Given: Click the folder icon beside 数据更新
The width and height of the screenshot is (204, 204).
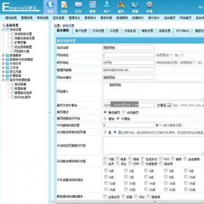Looking at the screenshot, I should click(x=7, y=55).
